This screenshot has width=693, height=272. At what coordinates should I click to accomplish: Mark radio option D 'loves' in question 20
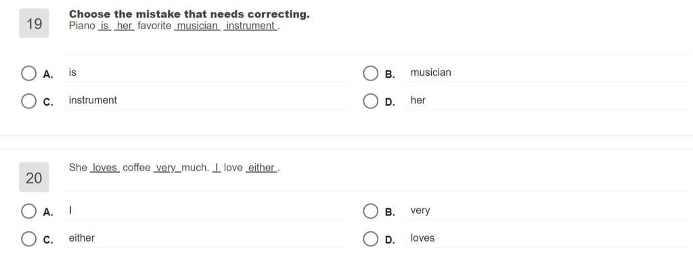pos(370,239)
